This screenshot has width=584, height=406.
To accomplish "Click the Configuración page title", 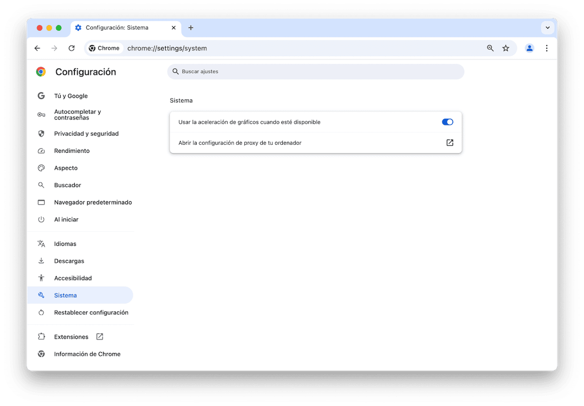I will tap(85, 72).
